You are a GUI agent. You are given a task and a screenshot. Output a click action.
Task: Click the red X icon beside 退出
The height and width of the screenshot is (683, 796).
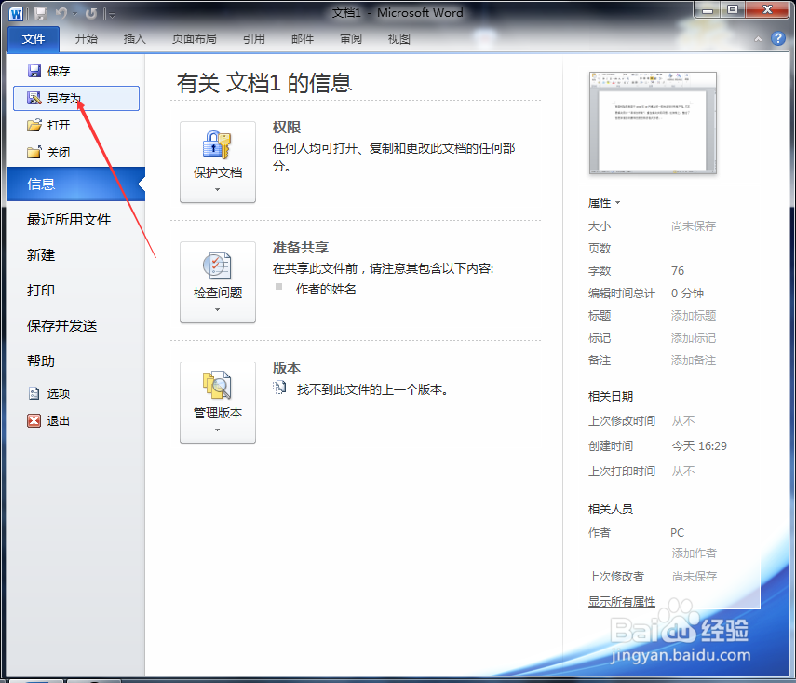click(34, 421)
